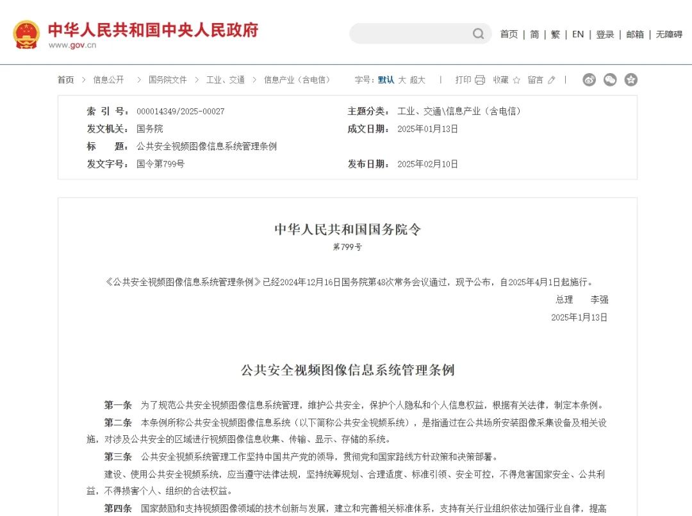Select 大 font size

click(x=402, y=80)
